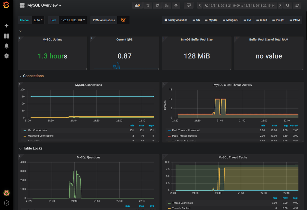307x210 pixels.
Task: Click info icon on Current QPS panel
Action: click(92, 38)
